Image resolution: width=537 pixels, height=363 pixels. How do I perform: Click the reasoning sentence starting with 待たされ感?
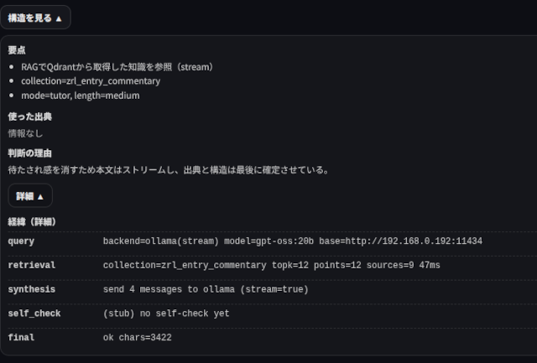coord(168,169)
